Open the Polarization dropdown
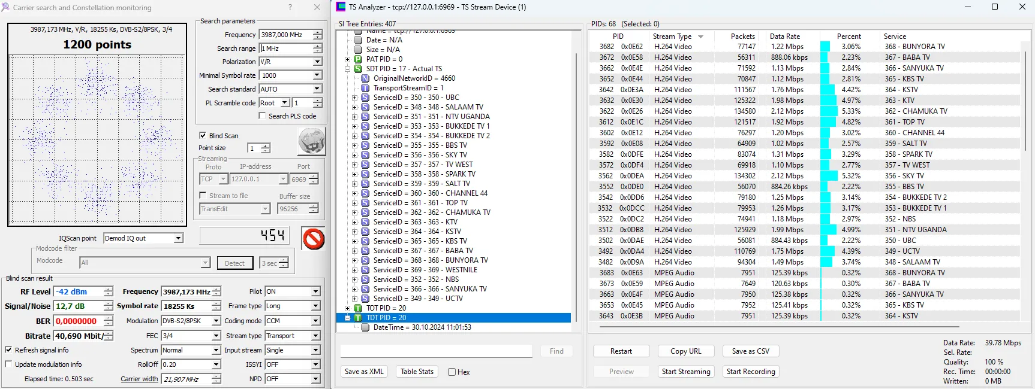Screen dimensions: 1035x389 tap(317, 62)
